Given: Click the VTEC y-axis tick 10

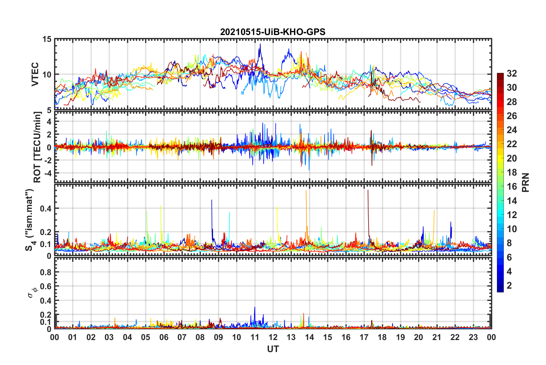Looking at the screenshot, I should click(47, 75).
